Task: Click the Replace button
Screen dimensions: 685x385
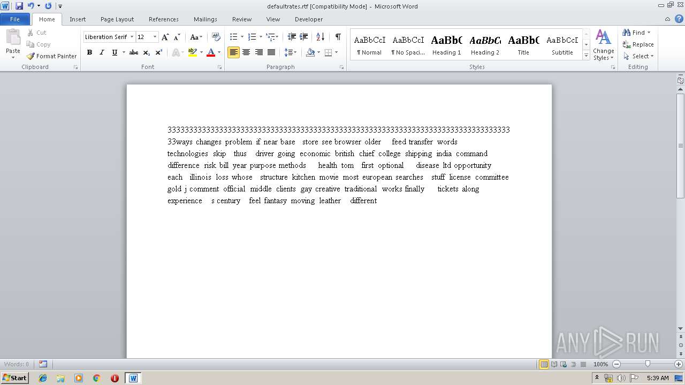Action: 638,44
